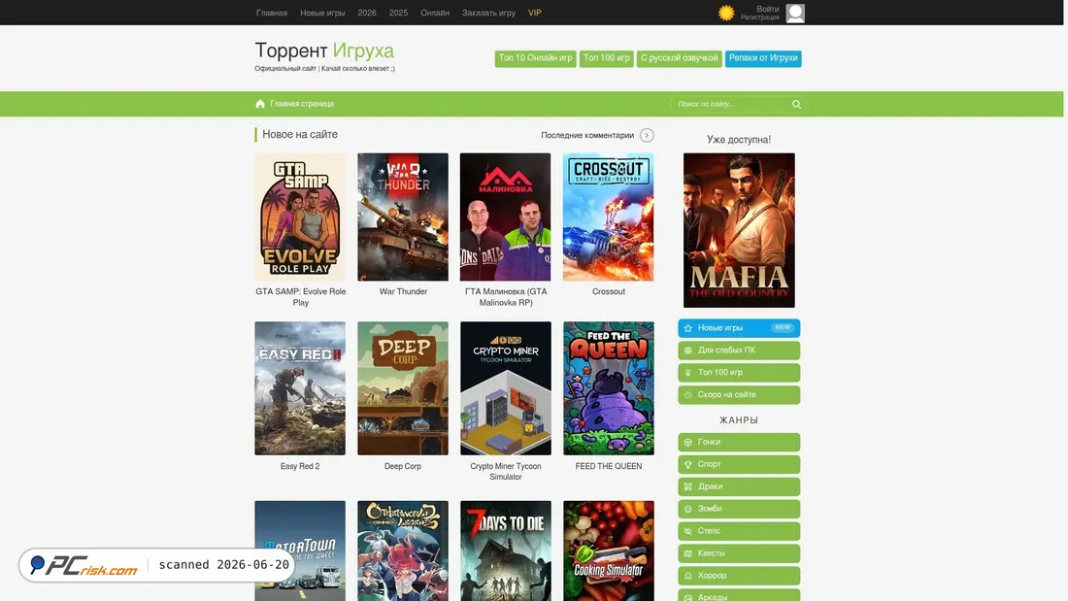The width and height of the screenshot is (1068, 601).
Task: Open FEED THE QUEEN game cover
Action: (608, 388)
